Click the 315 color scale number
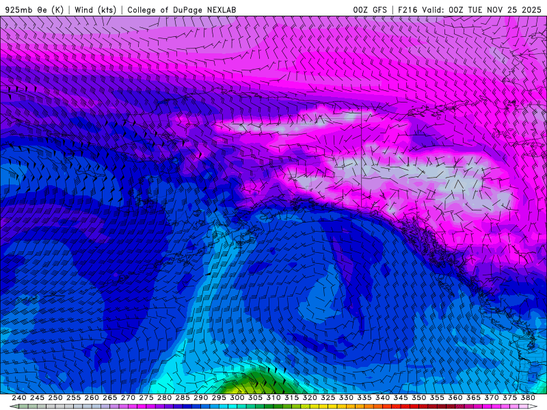Viewport: 547px width, 410px height. (x=291, y=398)
